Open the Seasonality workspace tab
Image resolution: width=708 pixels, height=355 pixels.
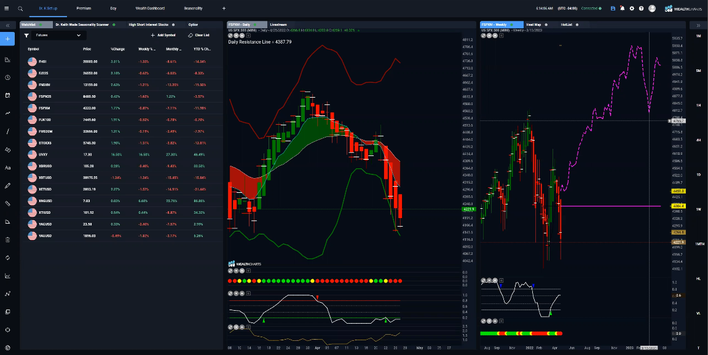click(193, 8)
